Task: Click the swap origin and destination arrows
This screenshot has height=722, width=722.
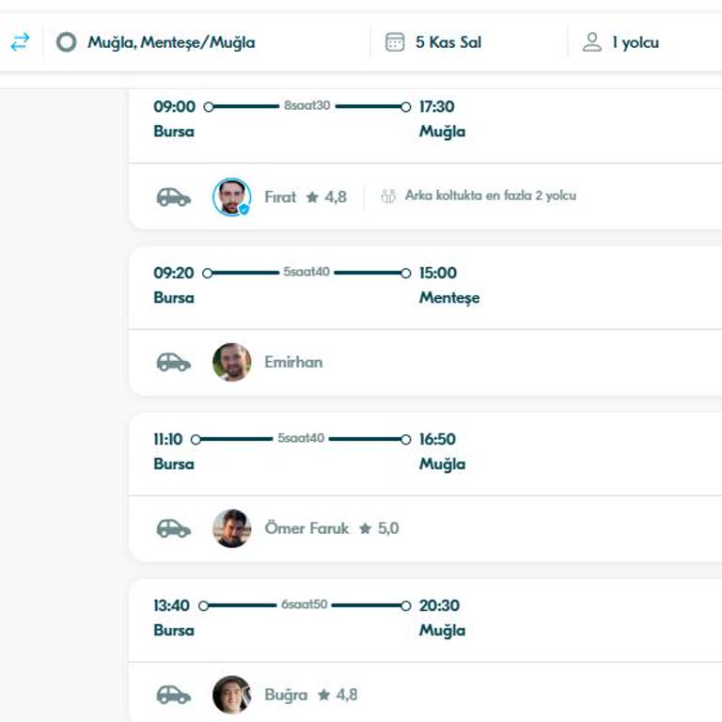Action: pos(20,42)
